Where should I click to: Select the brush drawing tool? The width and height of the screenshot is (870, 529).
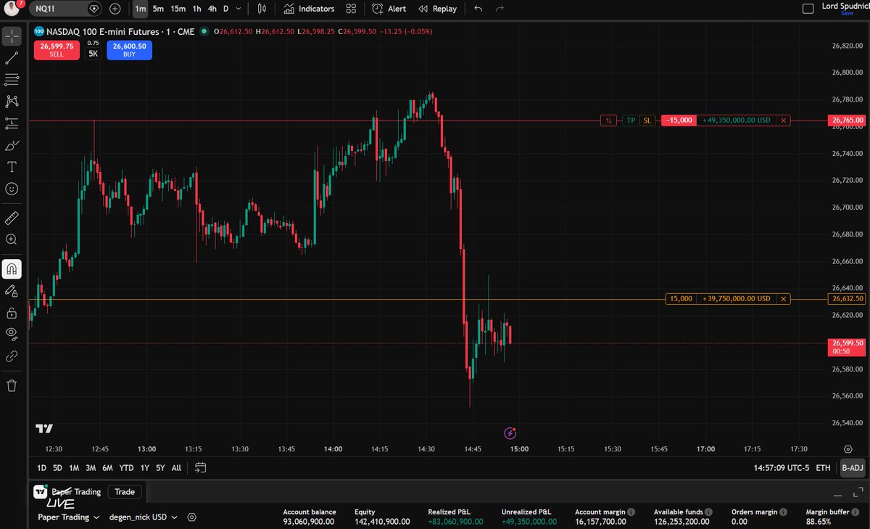[x=12, y=145]
